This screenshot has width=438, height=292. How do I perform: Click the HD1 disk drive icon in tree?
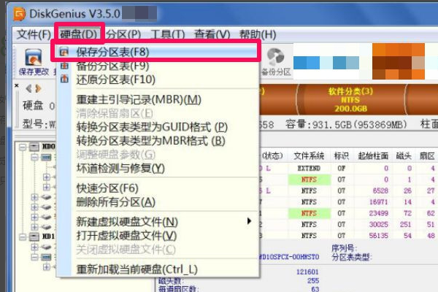point(34,237)
